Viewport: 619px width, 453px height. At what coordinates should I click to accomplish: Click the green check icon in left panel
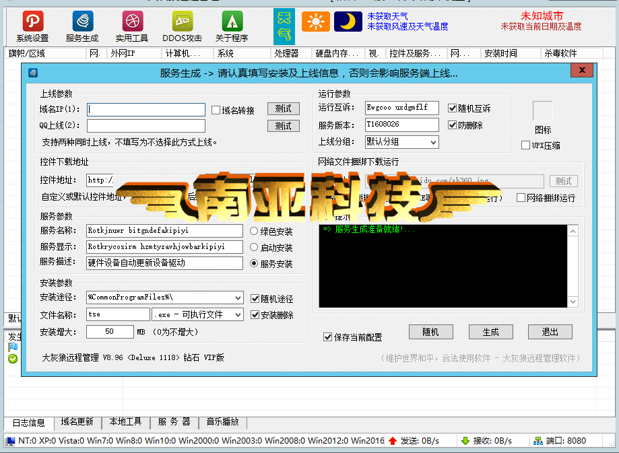point(13,359)
